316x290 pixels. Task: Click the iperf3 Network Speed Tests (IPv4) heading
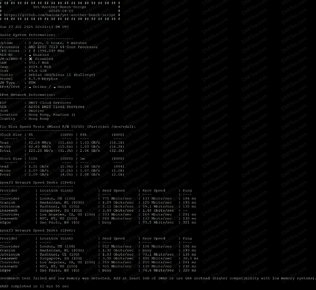(38, 182)
